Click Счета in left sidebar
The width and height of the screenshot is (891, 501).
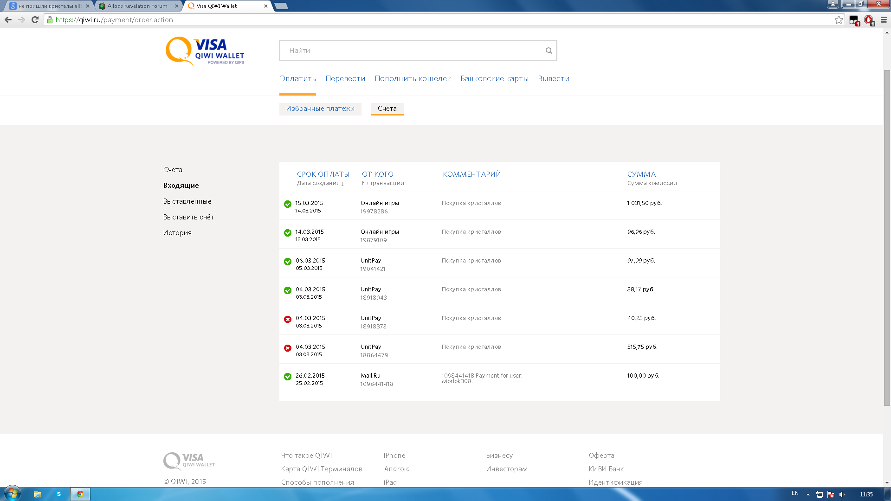pos(173,170)
